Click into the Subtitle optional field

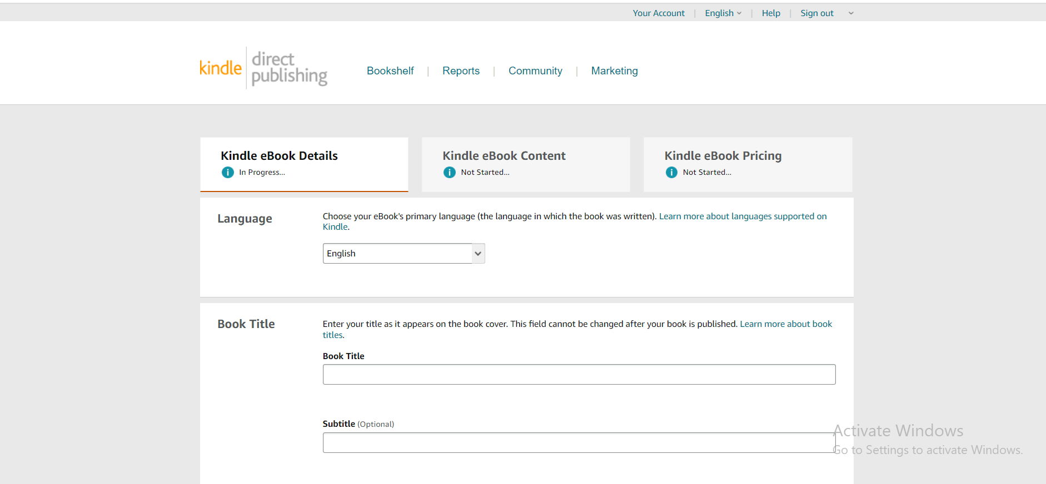pos(579,443)
